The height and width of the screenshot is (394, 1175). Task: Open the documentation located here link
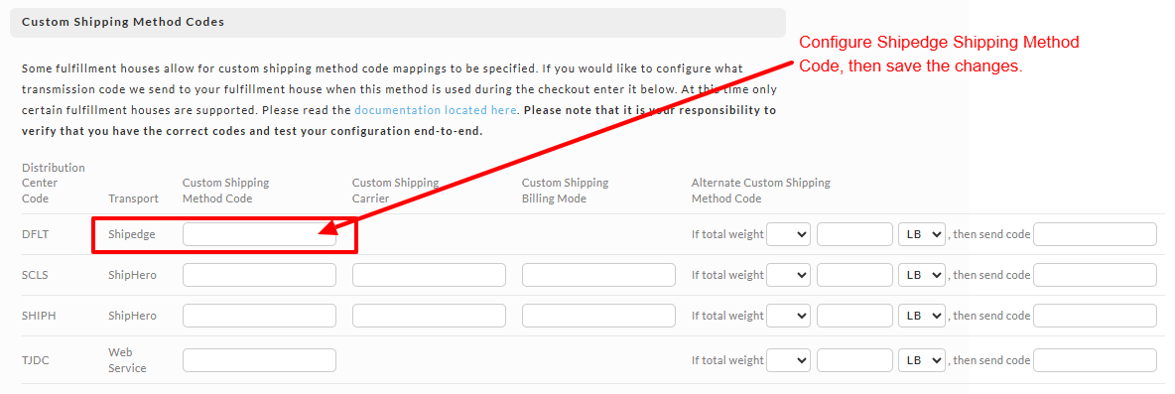coord(436,110)
